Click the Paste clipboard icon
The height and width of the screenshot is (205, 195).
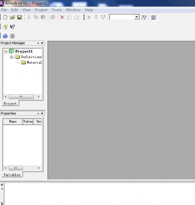click(x=43, y=17)
